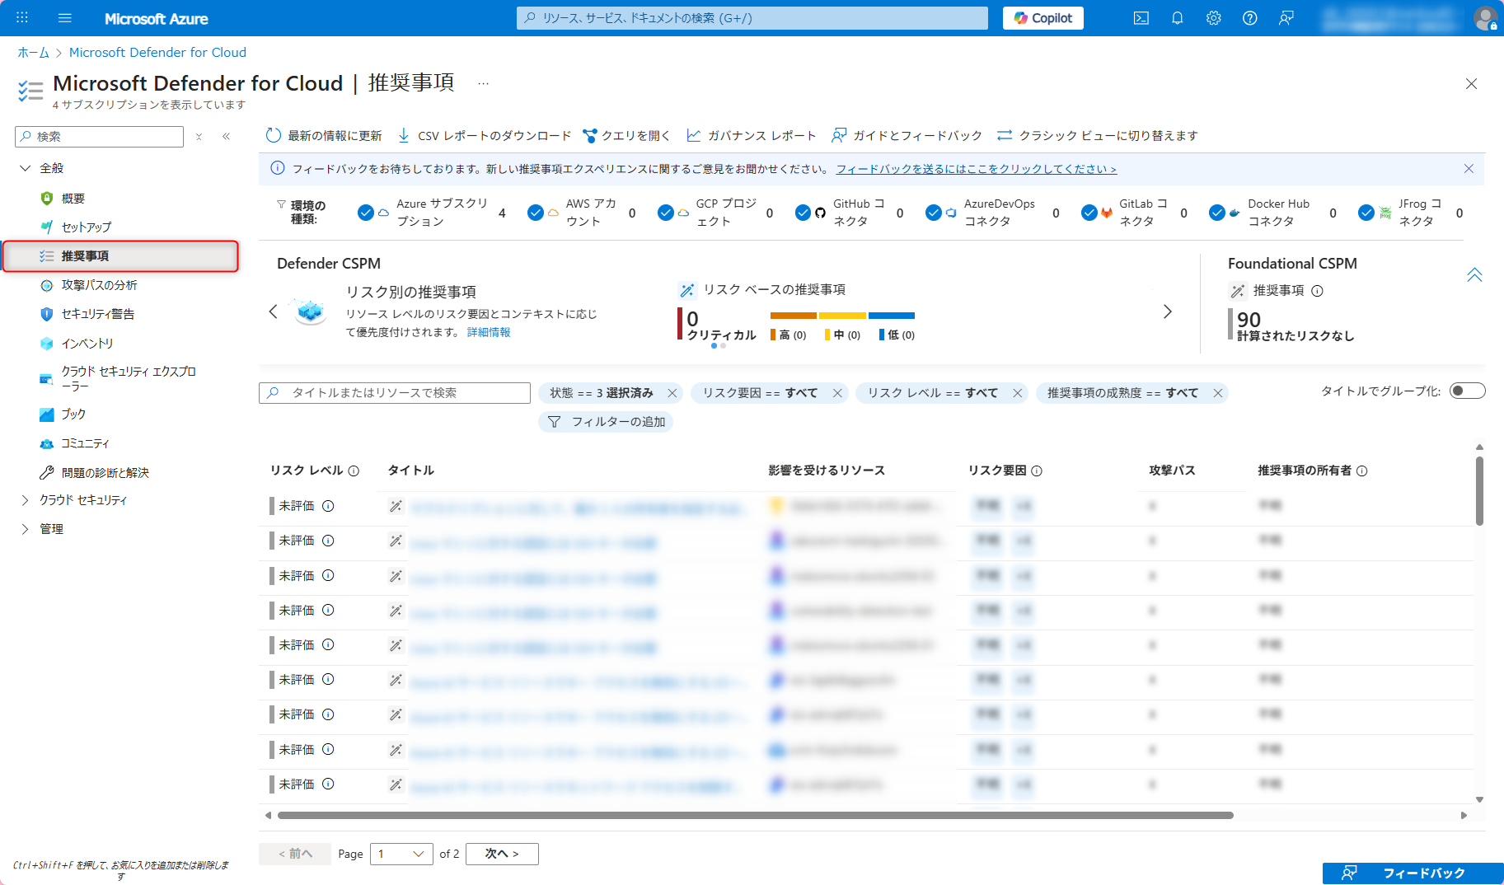Open ブック from the sidebar
The height and width of the screenshot is (885, 1504).
point(73,414)
